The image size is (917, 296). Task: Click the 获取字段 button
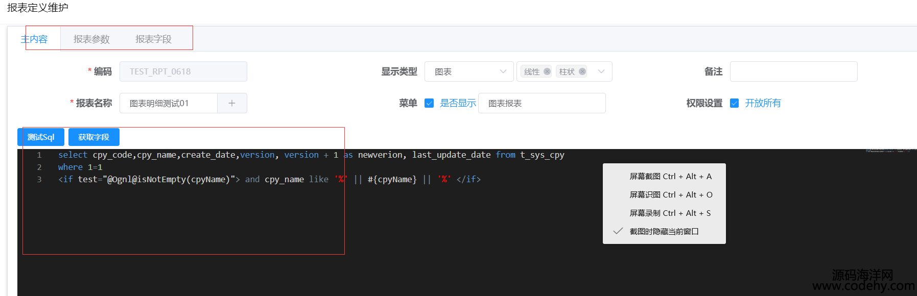pyautogui.click(x=93, y=137)
